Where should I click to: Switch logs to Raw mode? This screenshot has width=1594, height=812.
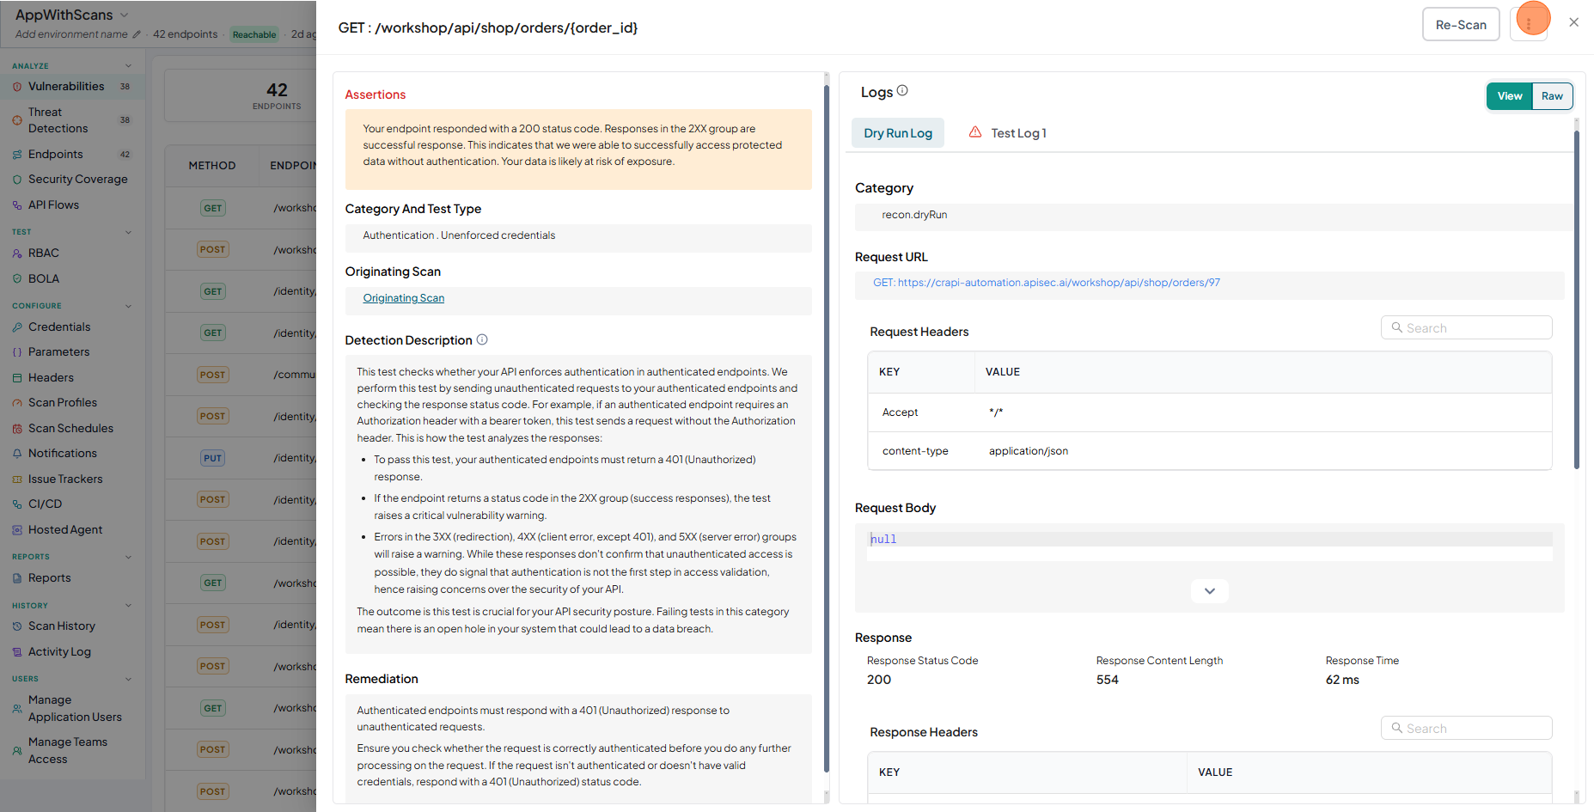click(1552, 96)
